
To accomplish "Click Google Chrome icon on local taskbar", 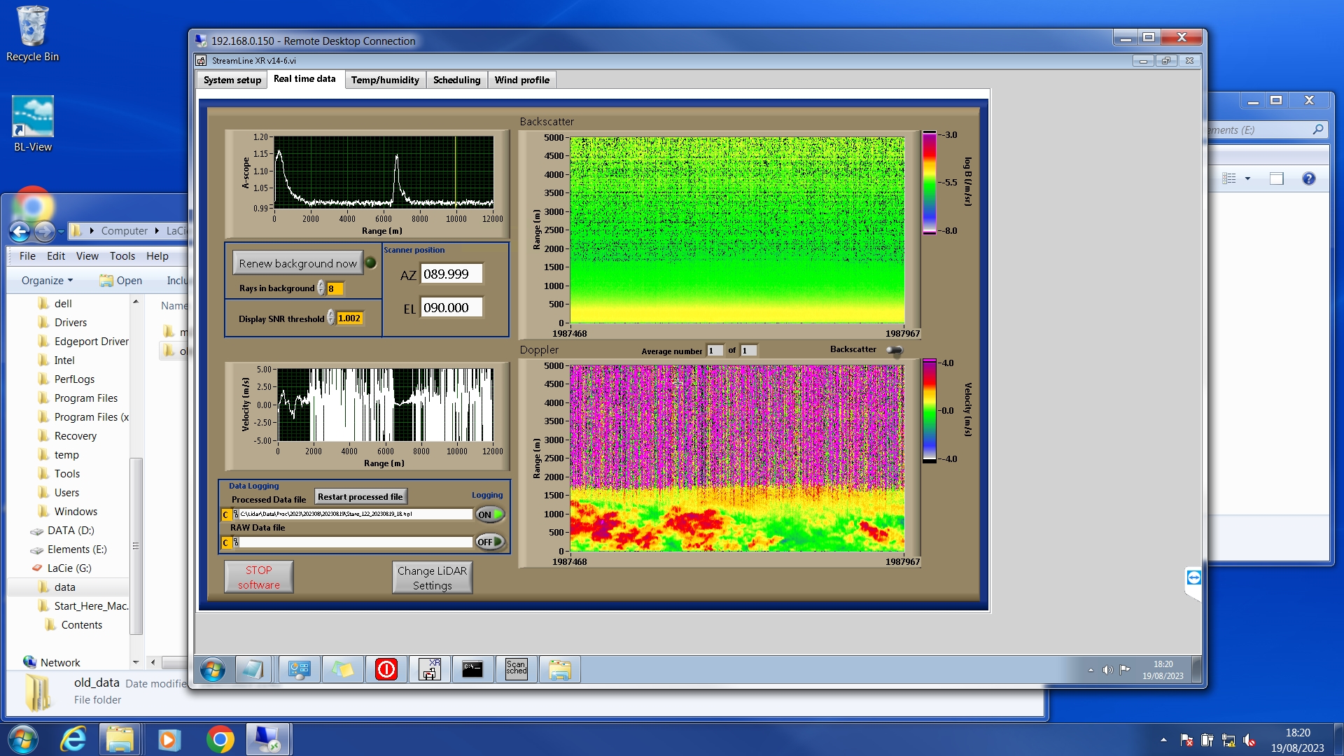I will click(x=220, y=740).
